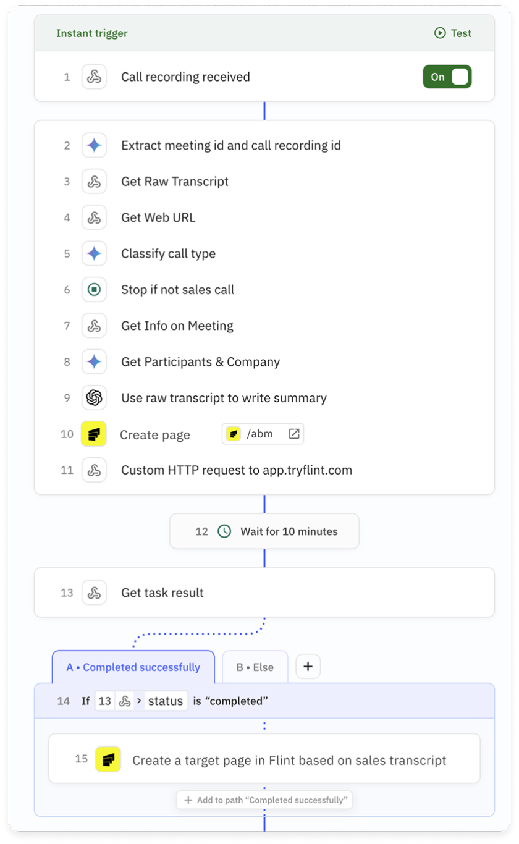Click the stop icon on "Stop if not sales call"

[x=94, y=289]
